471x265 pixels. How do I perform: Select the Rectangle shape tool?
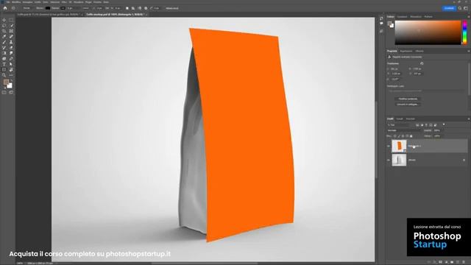pos(4,70)
